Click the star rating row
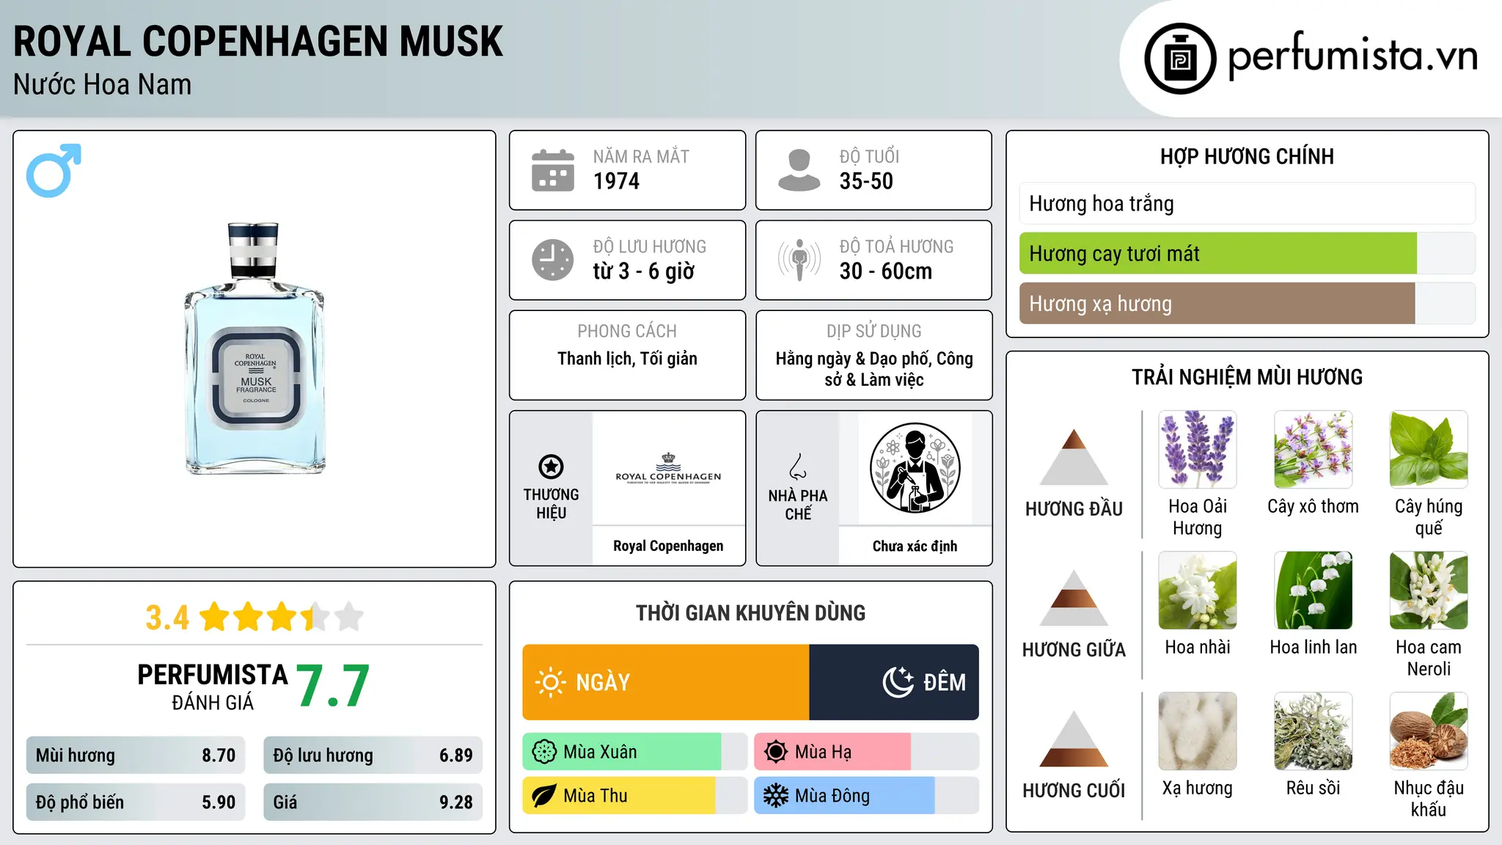This screenshot has height=845, width=1502. point(282,617)
